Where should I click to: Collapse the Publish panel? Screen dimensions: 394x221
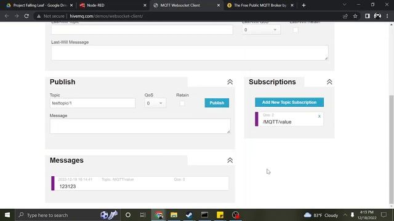pyautogui.click(x=230, y=82)
